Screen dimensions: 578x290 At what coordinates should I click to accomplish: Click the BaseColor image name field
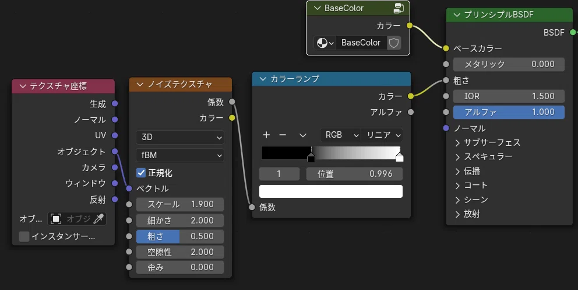[361, 43]
